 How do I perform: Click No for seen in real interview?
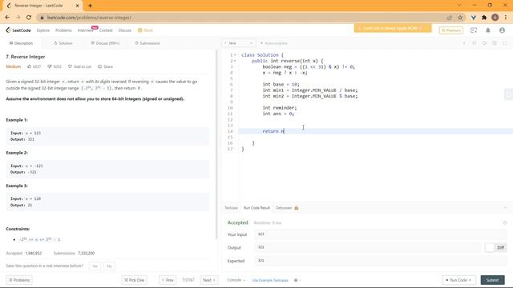click(x=109, y=266)
